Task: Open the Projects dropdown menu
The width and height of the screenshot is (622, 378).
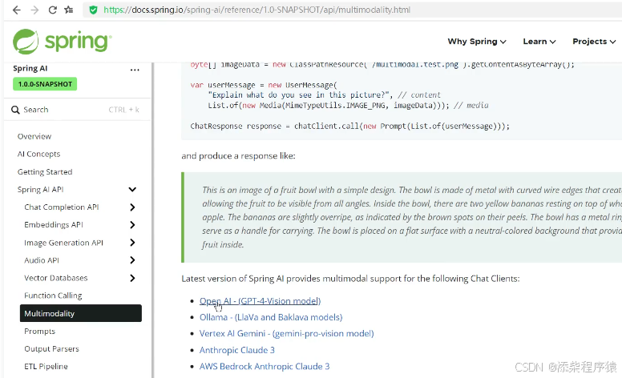Action: pyautogui.click(x=594, y=41)
